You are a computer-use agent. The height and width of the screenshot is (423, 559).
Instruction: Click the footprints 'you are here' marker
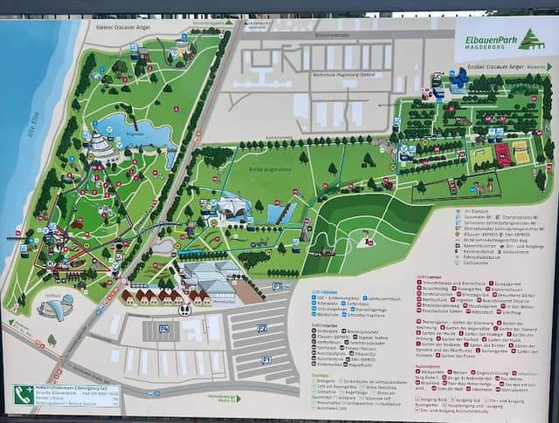point(184,309)
